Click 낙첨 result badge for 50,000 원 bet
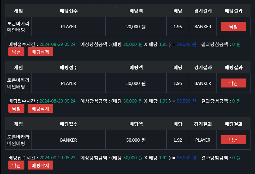 (x=233, y=140)
